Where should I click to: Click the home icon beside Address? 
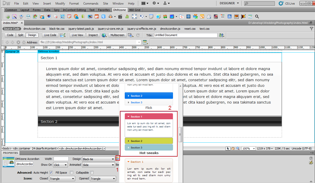click(x=24, y=42)
